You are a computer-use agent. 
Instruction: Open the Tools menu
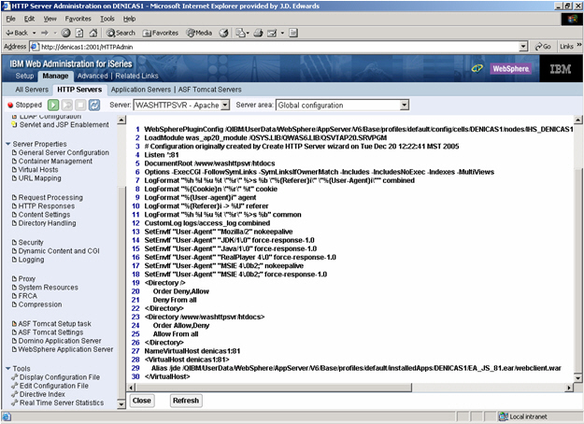click(107, 19)
